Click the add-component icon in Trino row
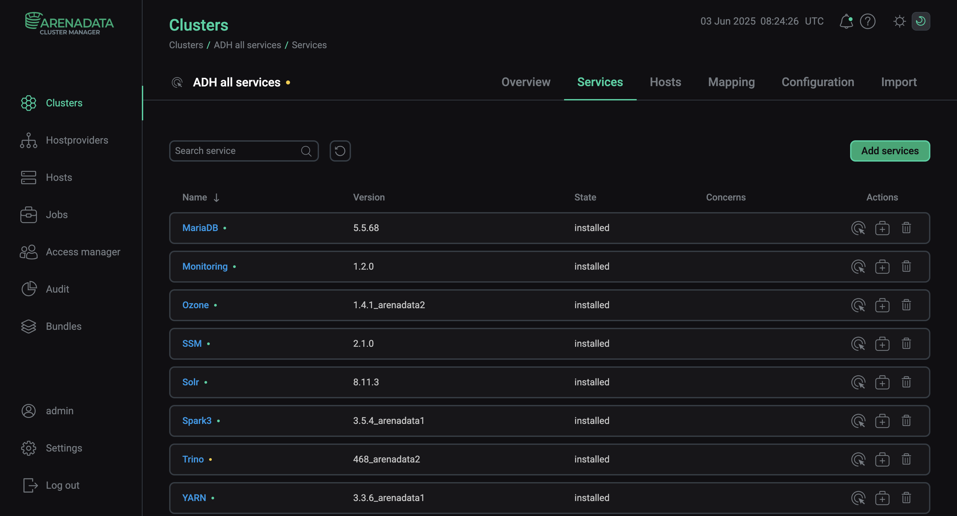The height and width of the screenshot is (516, 957). pyautogui.click(x=882, y=459)
